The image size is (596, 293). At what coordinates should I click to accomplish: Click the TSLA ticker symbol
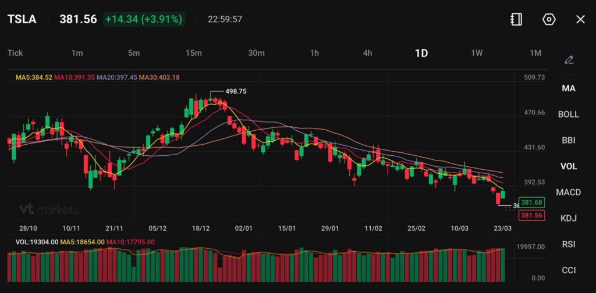(22, 19)
